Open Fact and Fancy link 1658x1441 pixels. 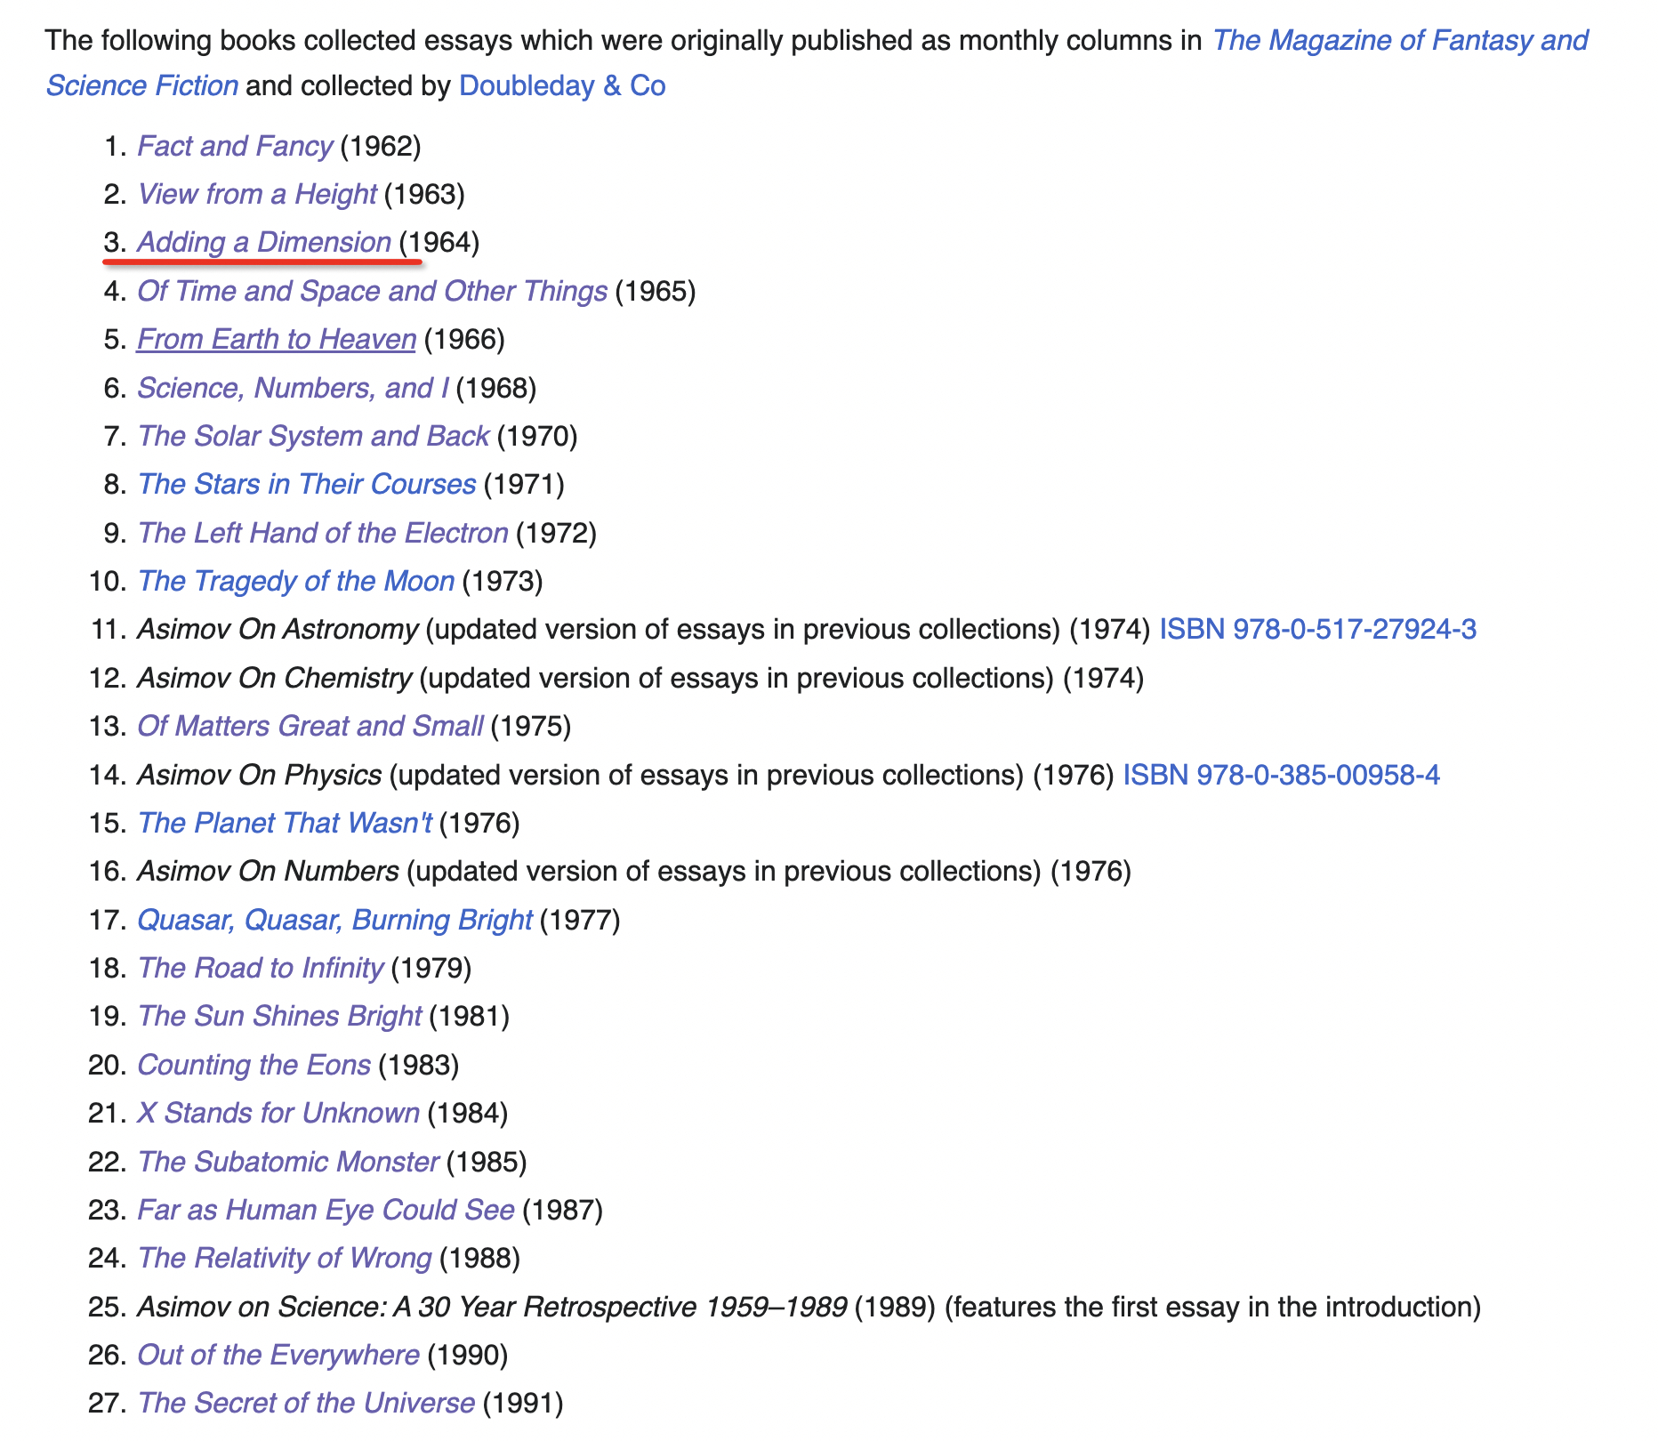coord(235,146)
